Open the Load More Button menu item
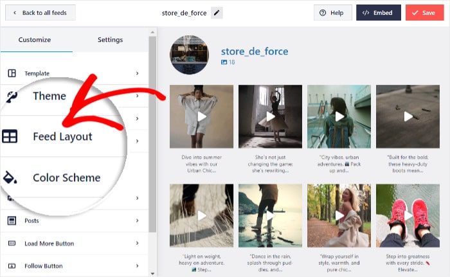The image size is (450, 277). click(x=75, y=243)
